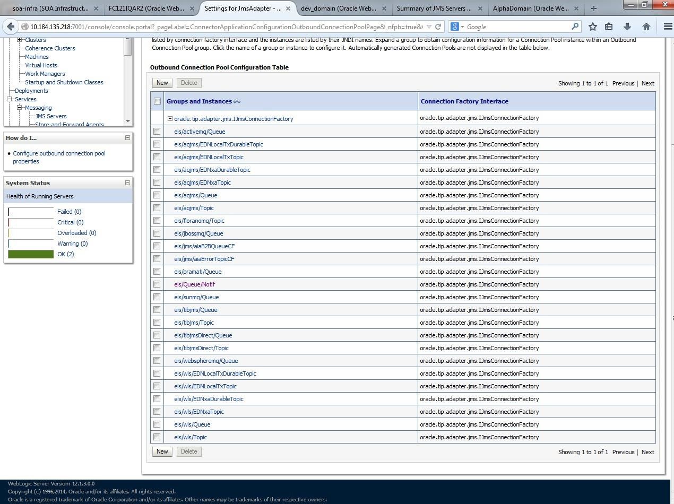This screenshot has width=674, height=504.
Task: Tick the checkbox for eis/activemq/Queue
Action: tap(157, 132)
